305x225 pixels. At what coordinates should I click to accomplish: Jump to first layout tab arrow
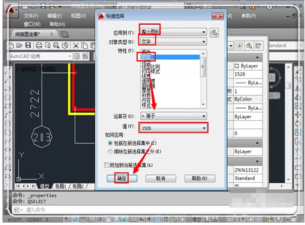18,186
